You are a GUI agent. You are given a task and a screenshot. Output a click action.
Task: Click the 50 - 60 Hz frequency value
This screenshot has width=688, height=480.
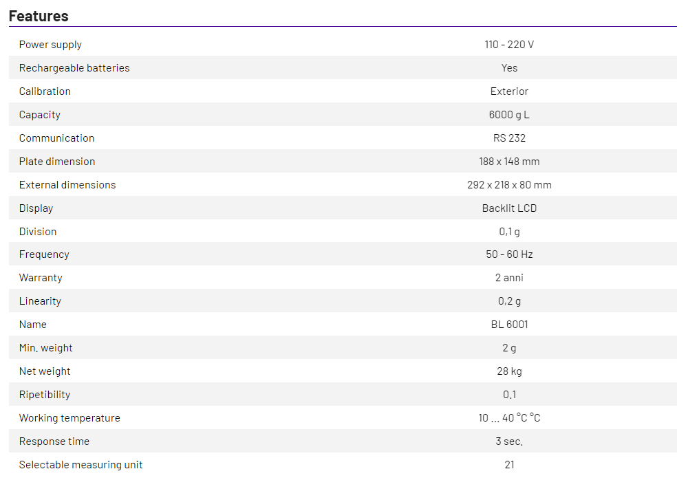point(509,254)
